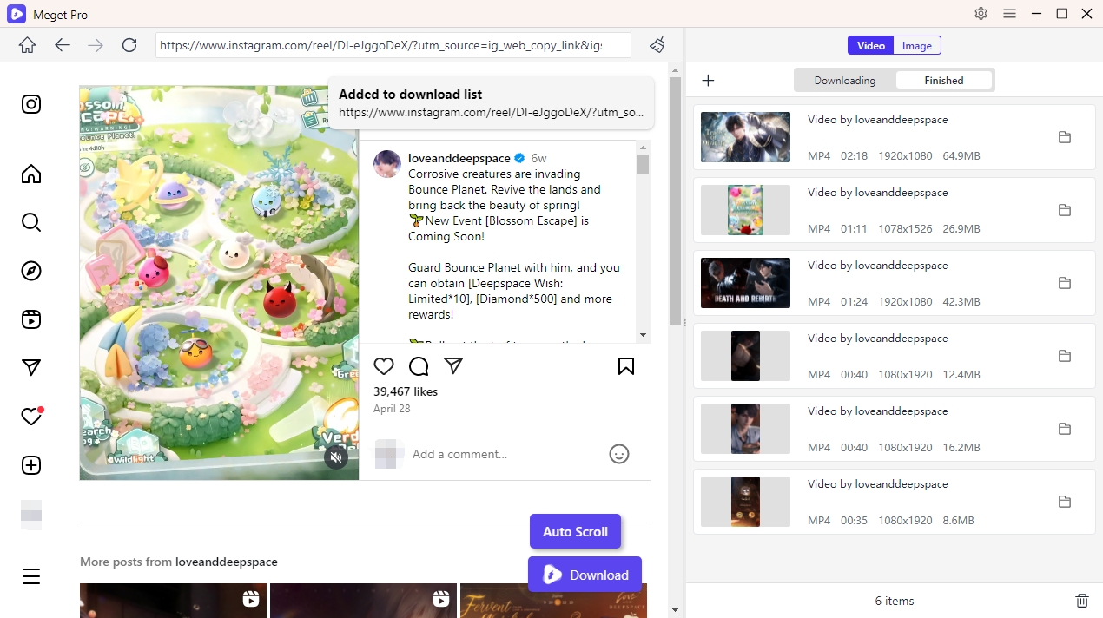Click the April 28 post date

(392, 408)
